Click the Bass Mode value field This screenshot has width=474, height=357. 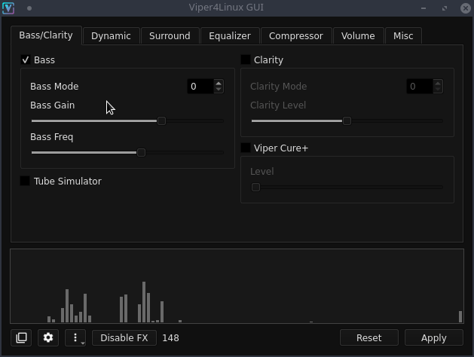(x=200, y=87)
